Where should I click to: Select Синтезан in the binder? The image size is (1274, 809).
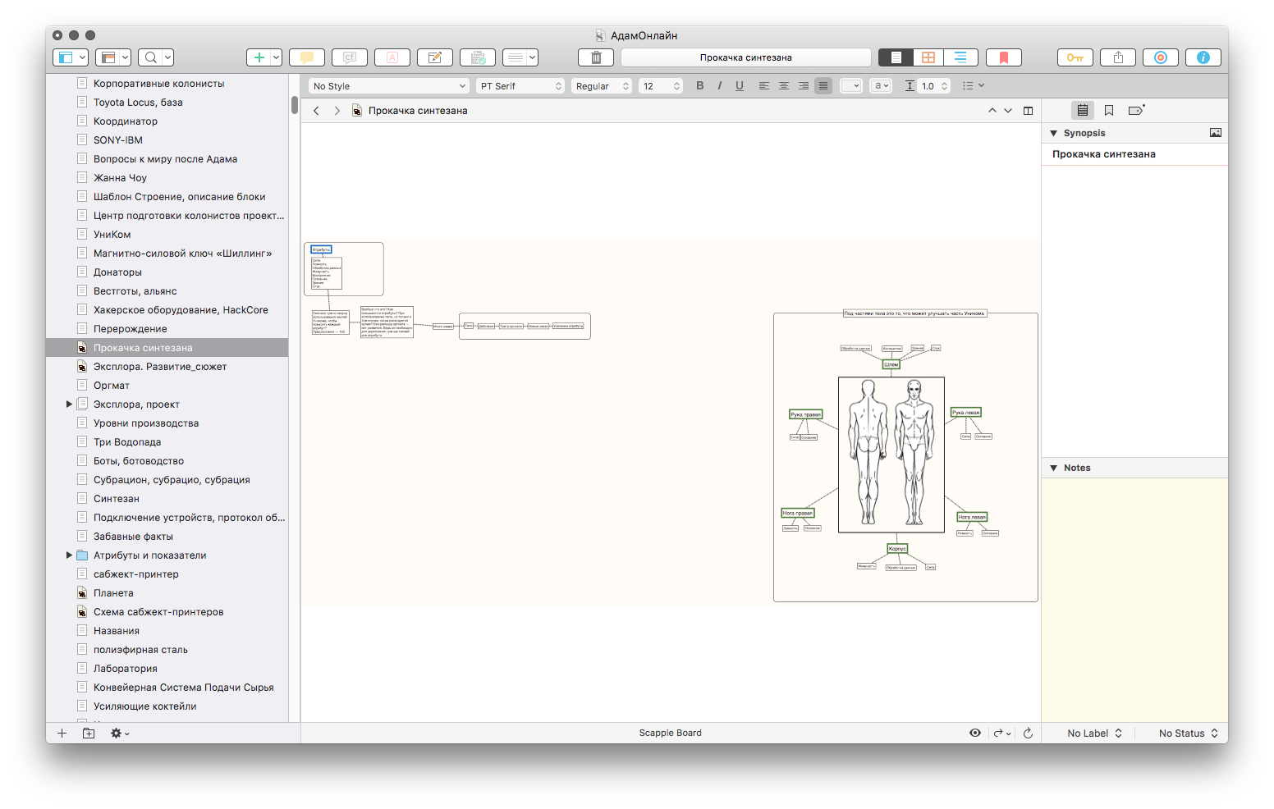pos(117,499)
